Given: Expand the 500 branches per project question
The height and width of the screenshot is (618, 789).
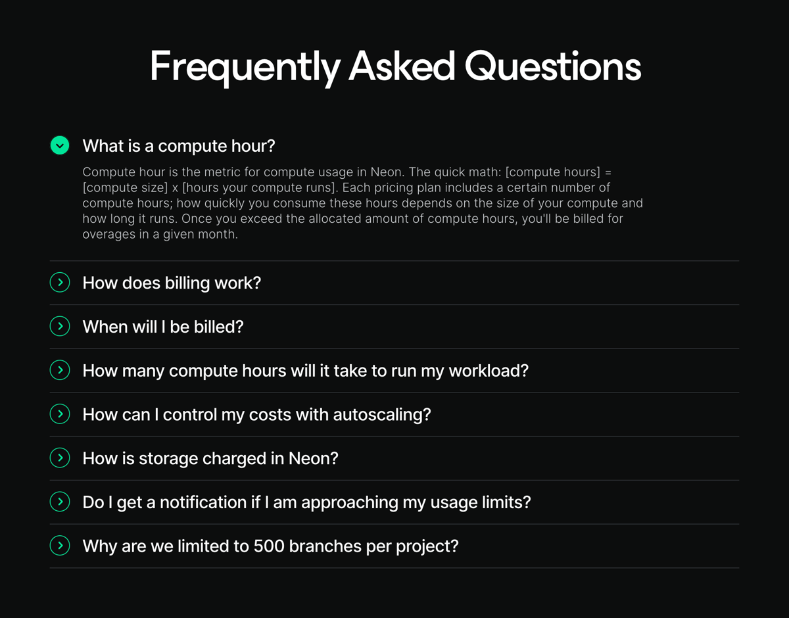Looking at the screenshot, I should click(270, 546).
